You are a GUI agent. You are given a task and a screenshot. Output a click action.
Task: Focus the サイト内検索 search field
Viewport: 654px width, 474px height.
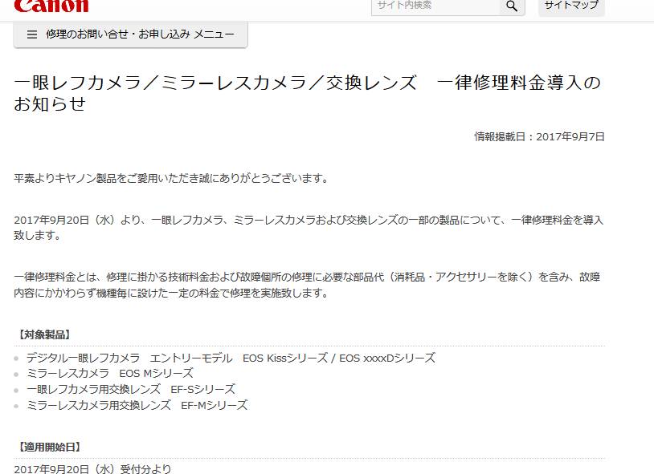pyautogui.click(x=435, y=6)
